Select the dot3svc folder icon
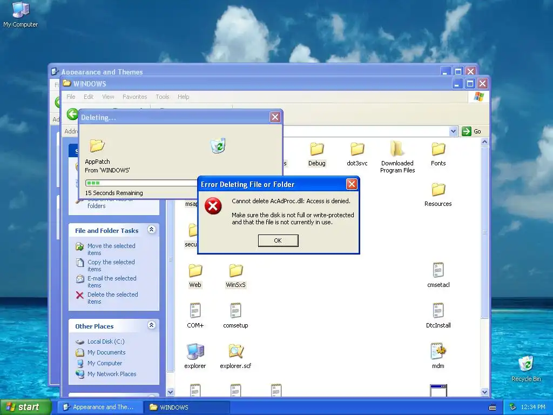 coord(357,149)
